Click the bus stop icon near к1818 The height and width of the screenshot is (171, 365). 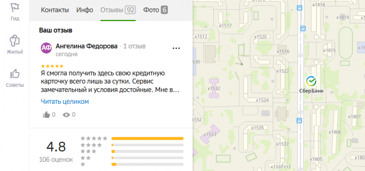coord(299,9)
